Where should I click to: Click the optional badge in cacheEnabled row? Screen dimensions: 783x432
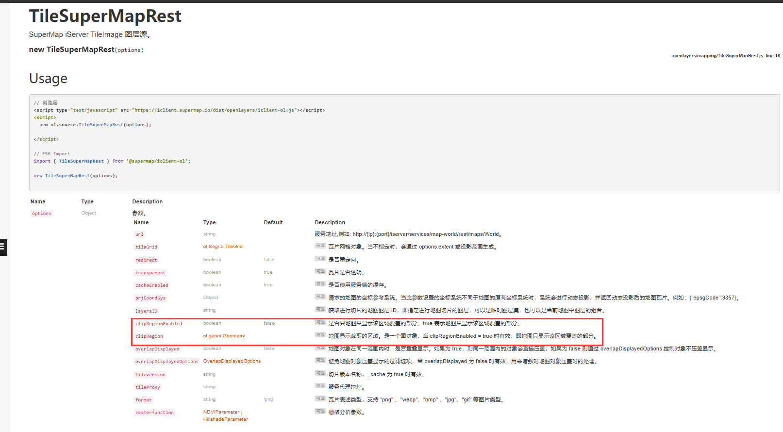(320, 284)
